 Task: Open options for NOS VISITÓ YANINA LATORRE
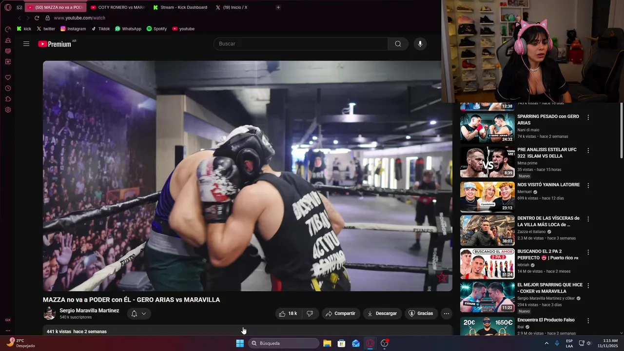(x=588, y=186)
